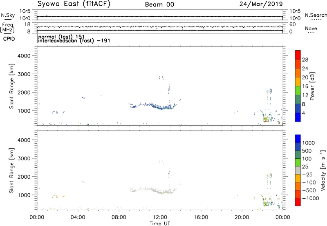Pick the light green Power segment between 12 and 16

298,91
